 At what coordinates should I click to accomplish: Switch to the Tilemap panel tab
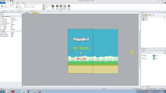pyautogui.click(x=148, y=87)
